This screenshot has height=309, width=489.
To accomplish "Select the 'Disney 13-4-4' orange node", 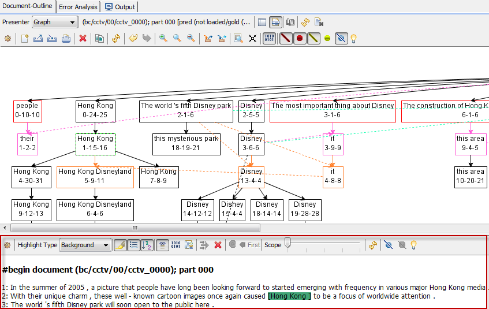I will pyautogui.click(x=251, y=177).
